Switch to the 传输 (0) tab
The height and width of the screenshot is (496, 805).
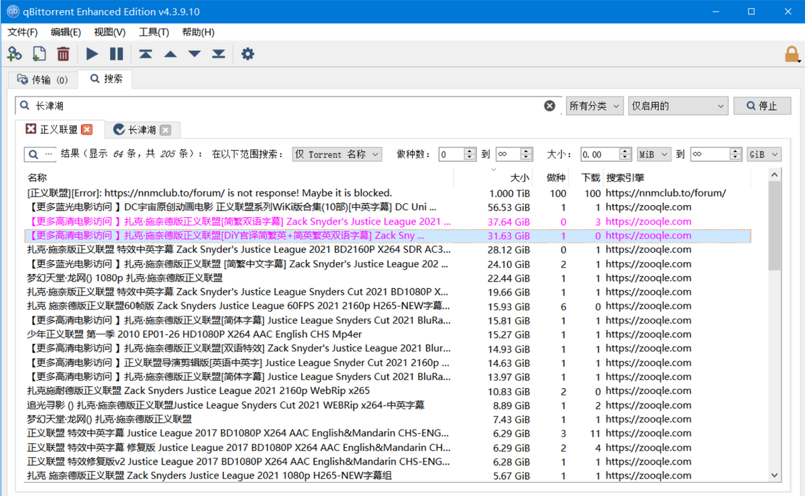click(43, 80)
